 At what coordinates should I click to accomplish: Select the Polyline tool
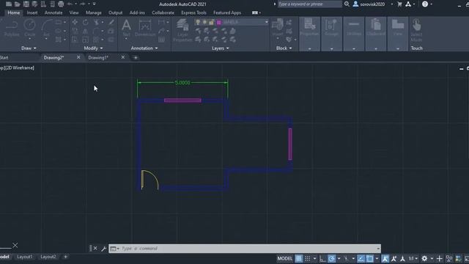click(x=12, y=28)
